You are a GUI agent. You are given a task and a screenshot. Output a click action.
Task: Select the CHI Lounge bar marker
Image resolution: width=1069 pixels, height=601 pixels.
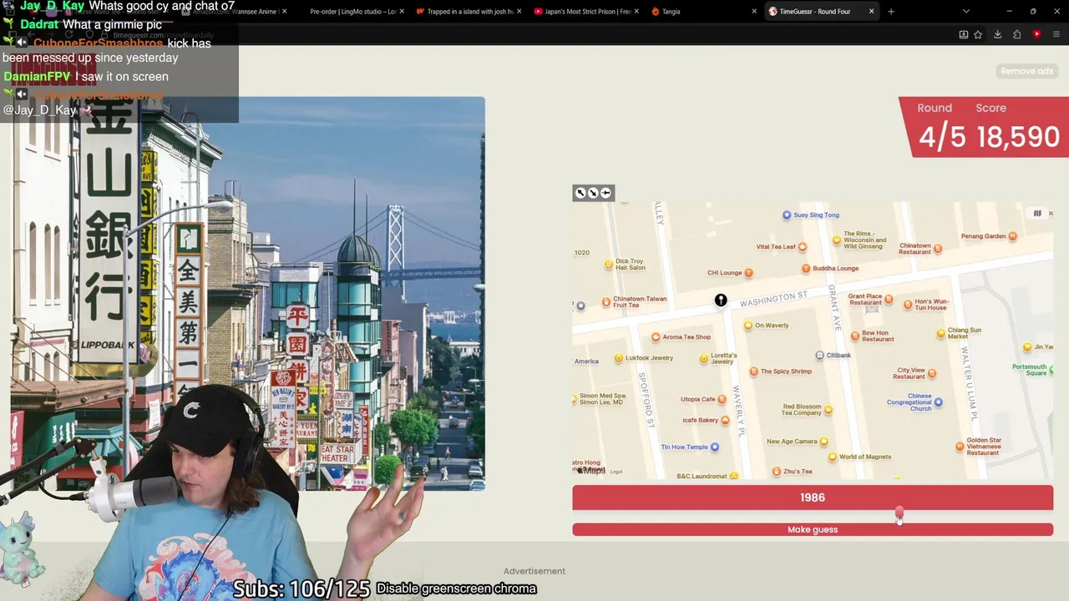748,273
